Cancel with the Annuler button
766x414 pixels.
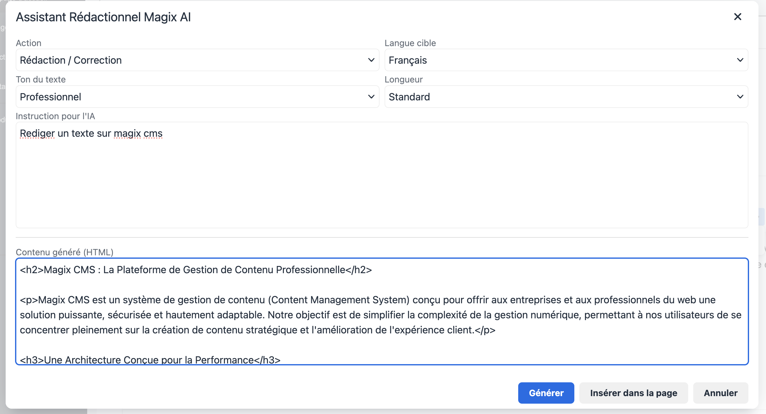(721, 393)
